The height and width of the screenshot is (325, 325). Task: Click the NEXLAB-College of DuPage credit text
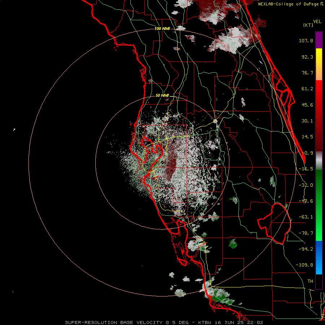(289, 4)
